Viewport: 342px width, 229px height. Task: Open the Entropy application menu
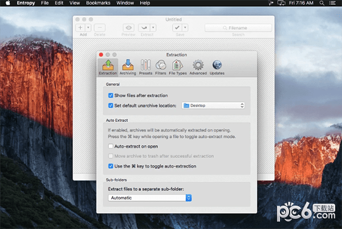pos(26,3)
